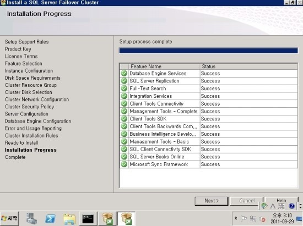Select the 'Client Tools SDK' feature name
The height and width of the screenshot is (226, 303).
click(x=148, y=119)
